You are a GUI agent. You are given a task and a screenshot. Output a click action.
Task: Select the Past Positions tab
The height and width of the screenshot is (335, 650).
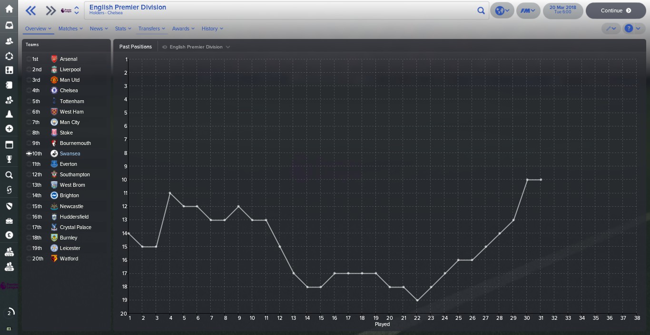136,47
